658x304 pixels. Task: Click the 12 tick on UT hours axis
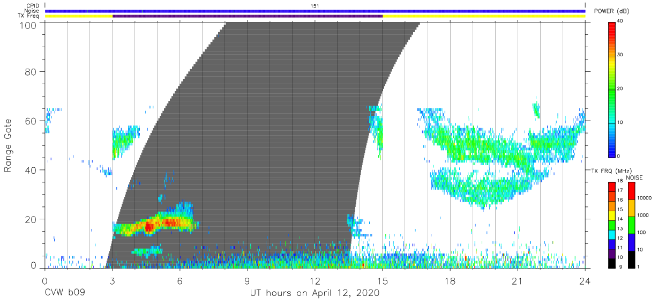(315, 280)
